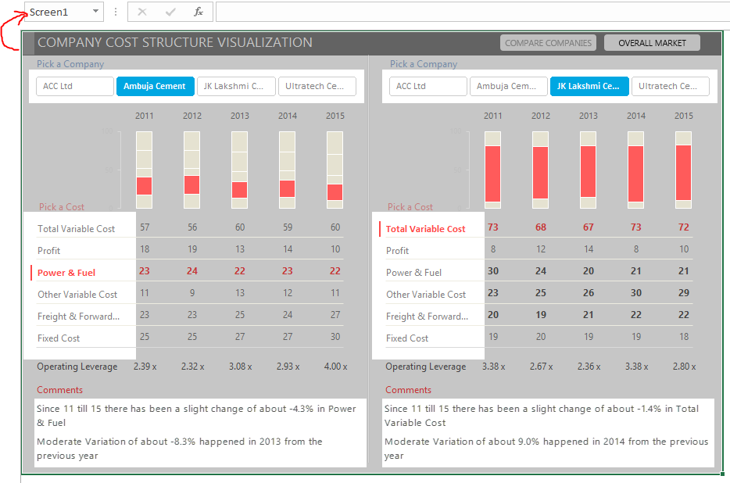Click left Power & Fuel 2012 value 24
730x483 pixels.
click(192, 271)
